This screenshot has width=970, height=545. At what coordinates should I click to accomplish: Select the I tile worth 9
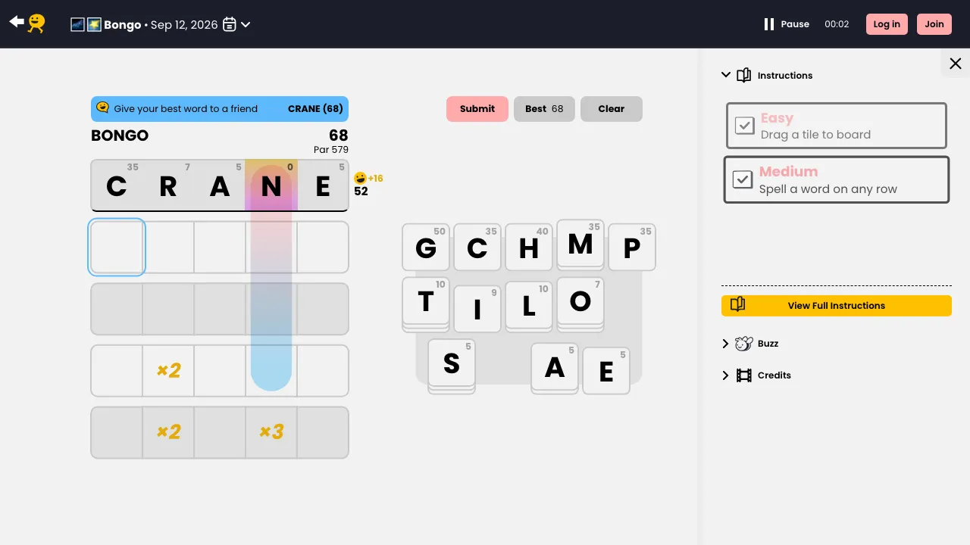(x=477, y=309)
